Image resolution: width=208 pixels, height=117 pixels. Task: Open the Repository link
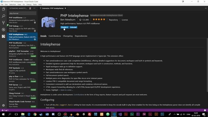point(113,20)
